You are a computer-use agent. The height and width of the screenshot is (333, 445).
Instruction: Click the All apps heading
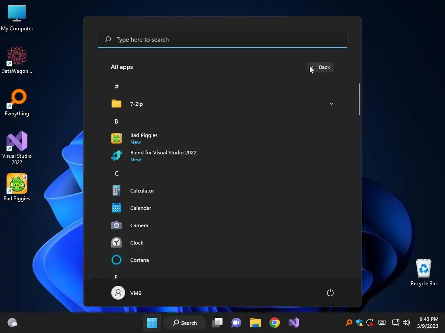122,67
